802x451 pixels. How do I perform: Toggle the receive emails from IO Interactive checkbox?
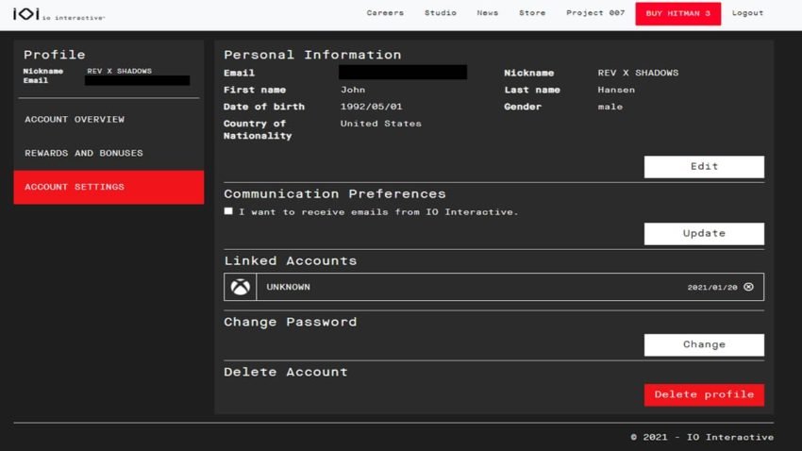pyautogui.click(x=228, y=211)
